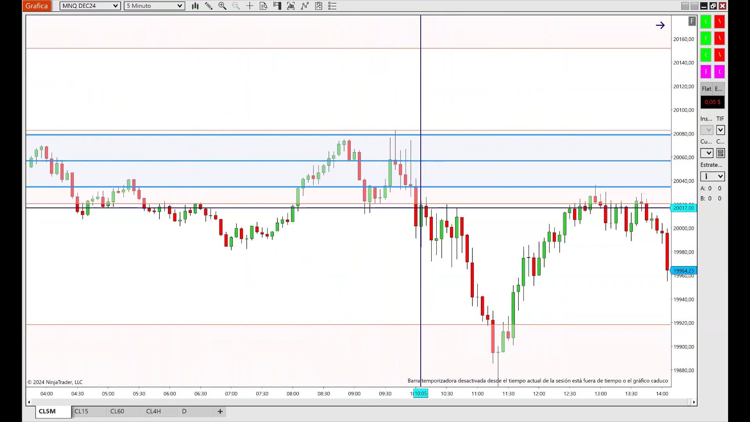This screenshot has width=750, height=422.
Task: Open the properties list icon
Action: (x=332, y=6)
